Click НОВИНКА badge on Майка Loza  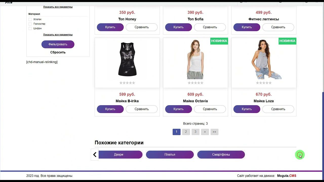287,41
